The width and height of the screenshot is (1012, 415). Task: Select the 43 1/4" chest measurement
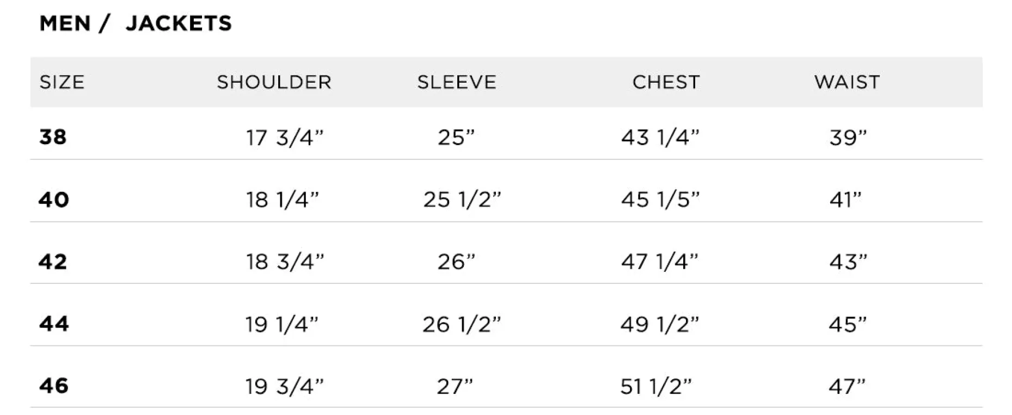coord(660,138)
